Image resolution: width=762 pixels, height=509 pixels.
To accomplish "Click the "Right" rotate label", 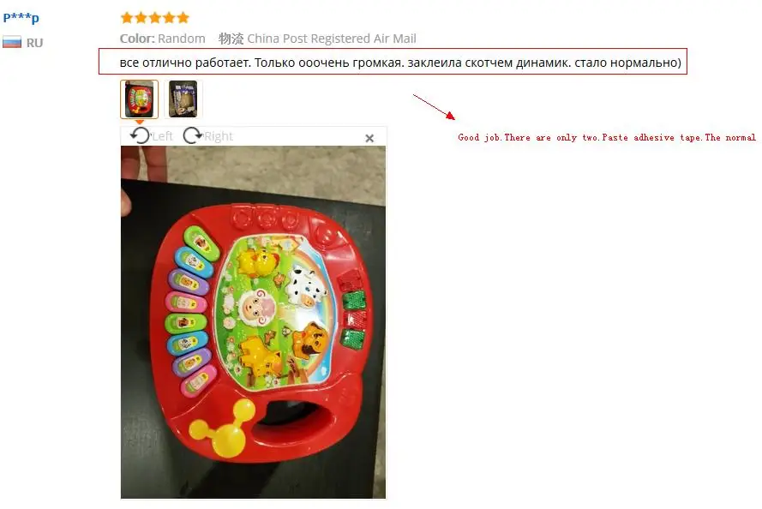I will (219, 136).
